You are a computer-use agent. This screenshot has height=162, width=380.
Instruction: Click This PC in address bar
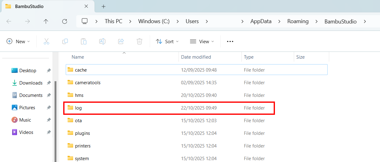113,21
